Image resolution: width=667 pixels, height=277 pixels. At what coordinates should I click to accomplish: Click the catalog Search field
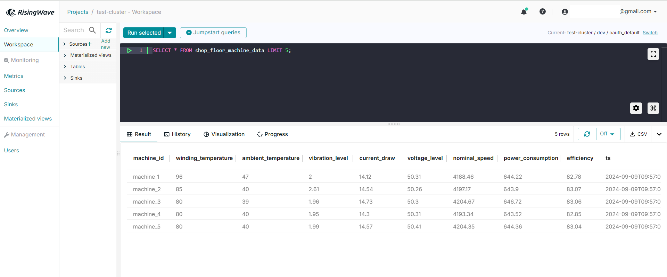[74, 30]
